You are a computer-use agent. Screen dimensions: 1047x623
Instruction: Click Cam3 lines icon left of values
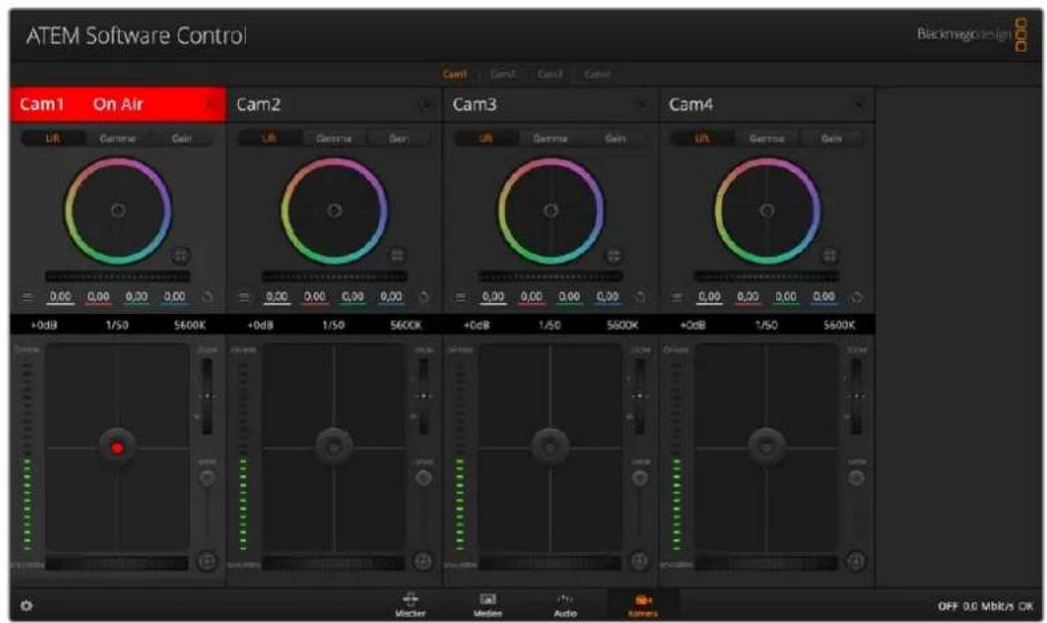click(x=460, y=297)
